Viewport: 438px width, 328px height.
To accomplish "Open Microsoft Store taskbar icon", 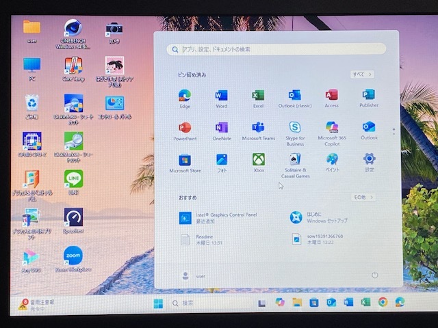I will [314, 302].
